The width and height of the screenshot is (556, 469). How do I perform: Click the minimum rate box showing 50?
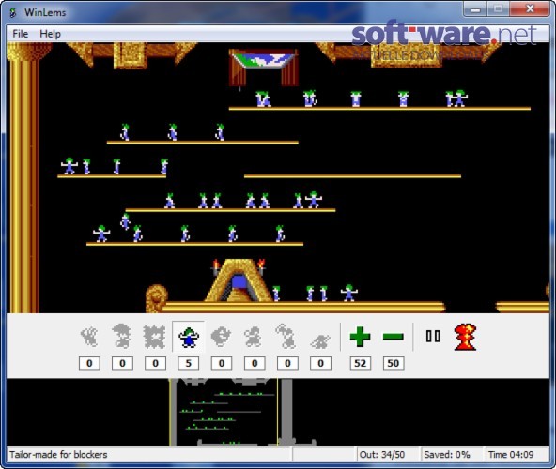pyautogui.click(x=394, y=363)
